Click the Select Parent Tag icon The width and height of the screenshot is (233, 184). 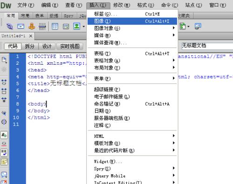(4, 113)
